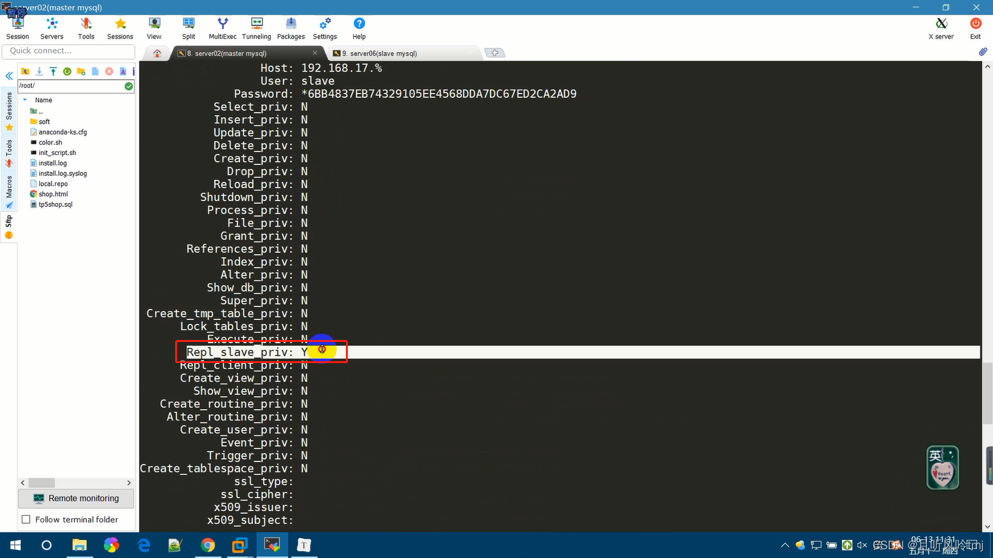Go to parent directory in SFTP toolbar
The width and height of the screenshot is (993, 558).
point(26,72)
